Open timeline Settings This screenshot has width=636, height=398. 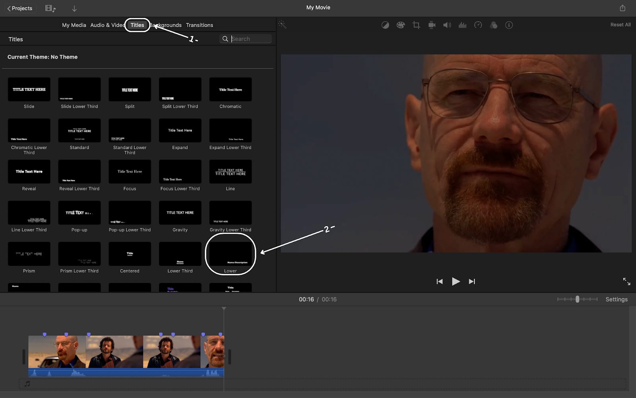tap(617, 299)
